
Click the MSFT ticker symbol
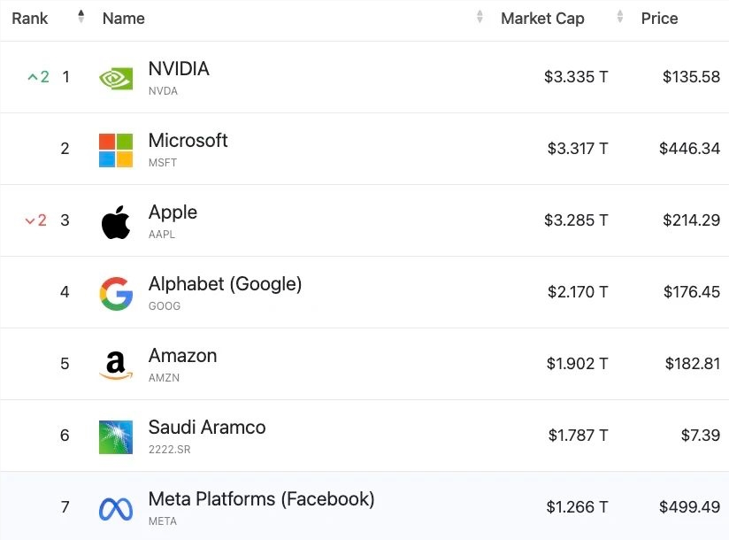click(163, 163)
